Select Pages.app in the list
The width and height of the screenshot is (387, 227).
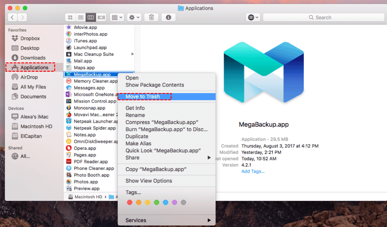click(85, 155)
